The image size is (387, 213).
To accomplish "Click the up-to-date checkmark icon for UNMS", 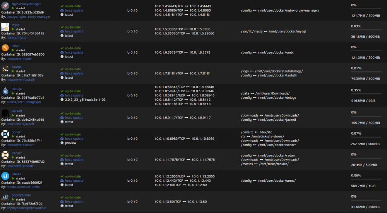I will (x=62, y=176).
